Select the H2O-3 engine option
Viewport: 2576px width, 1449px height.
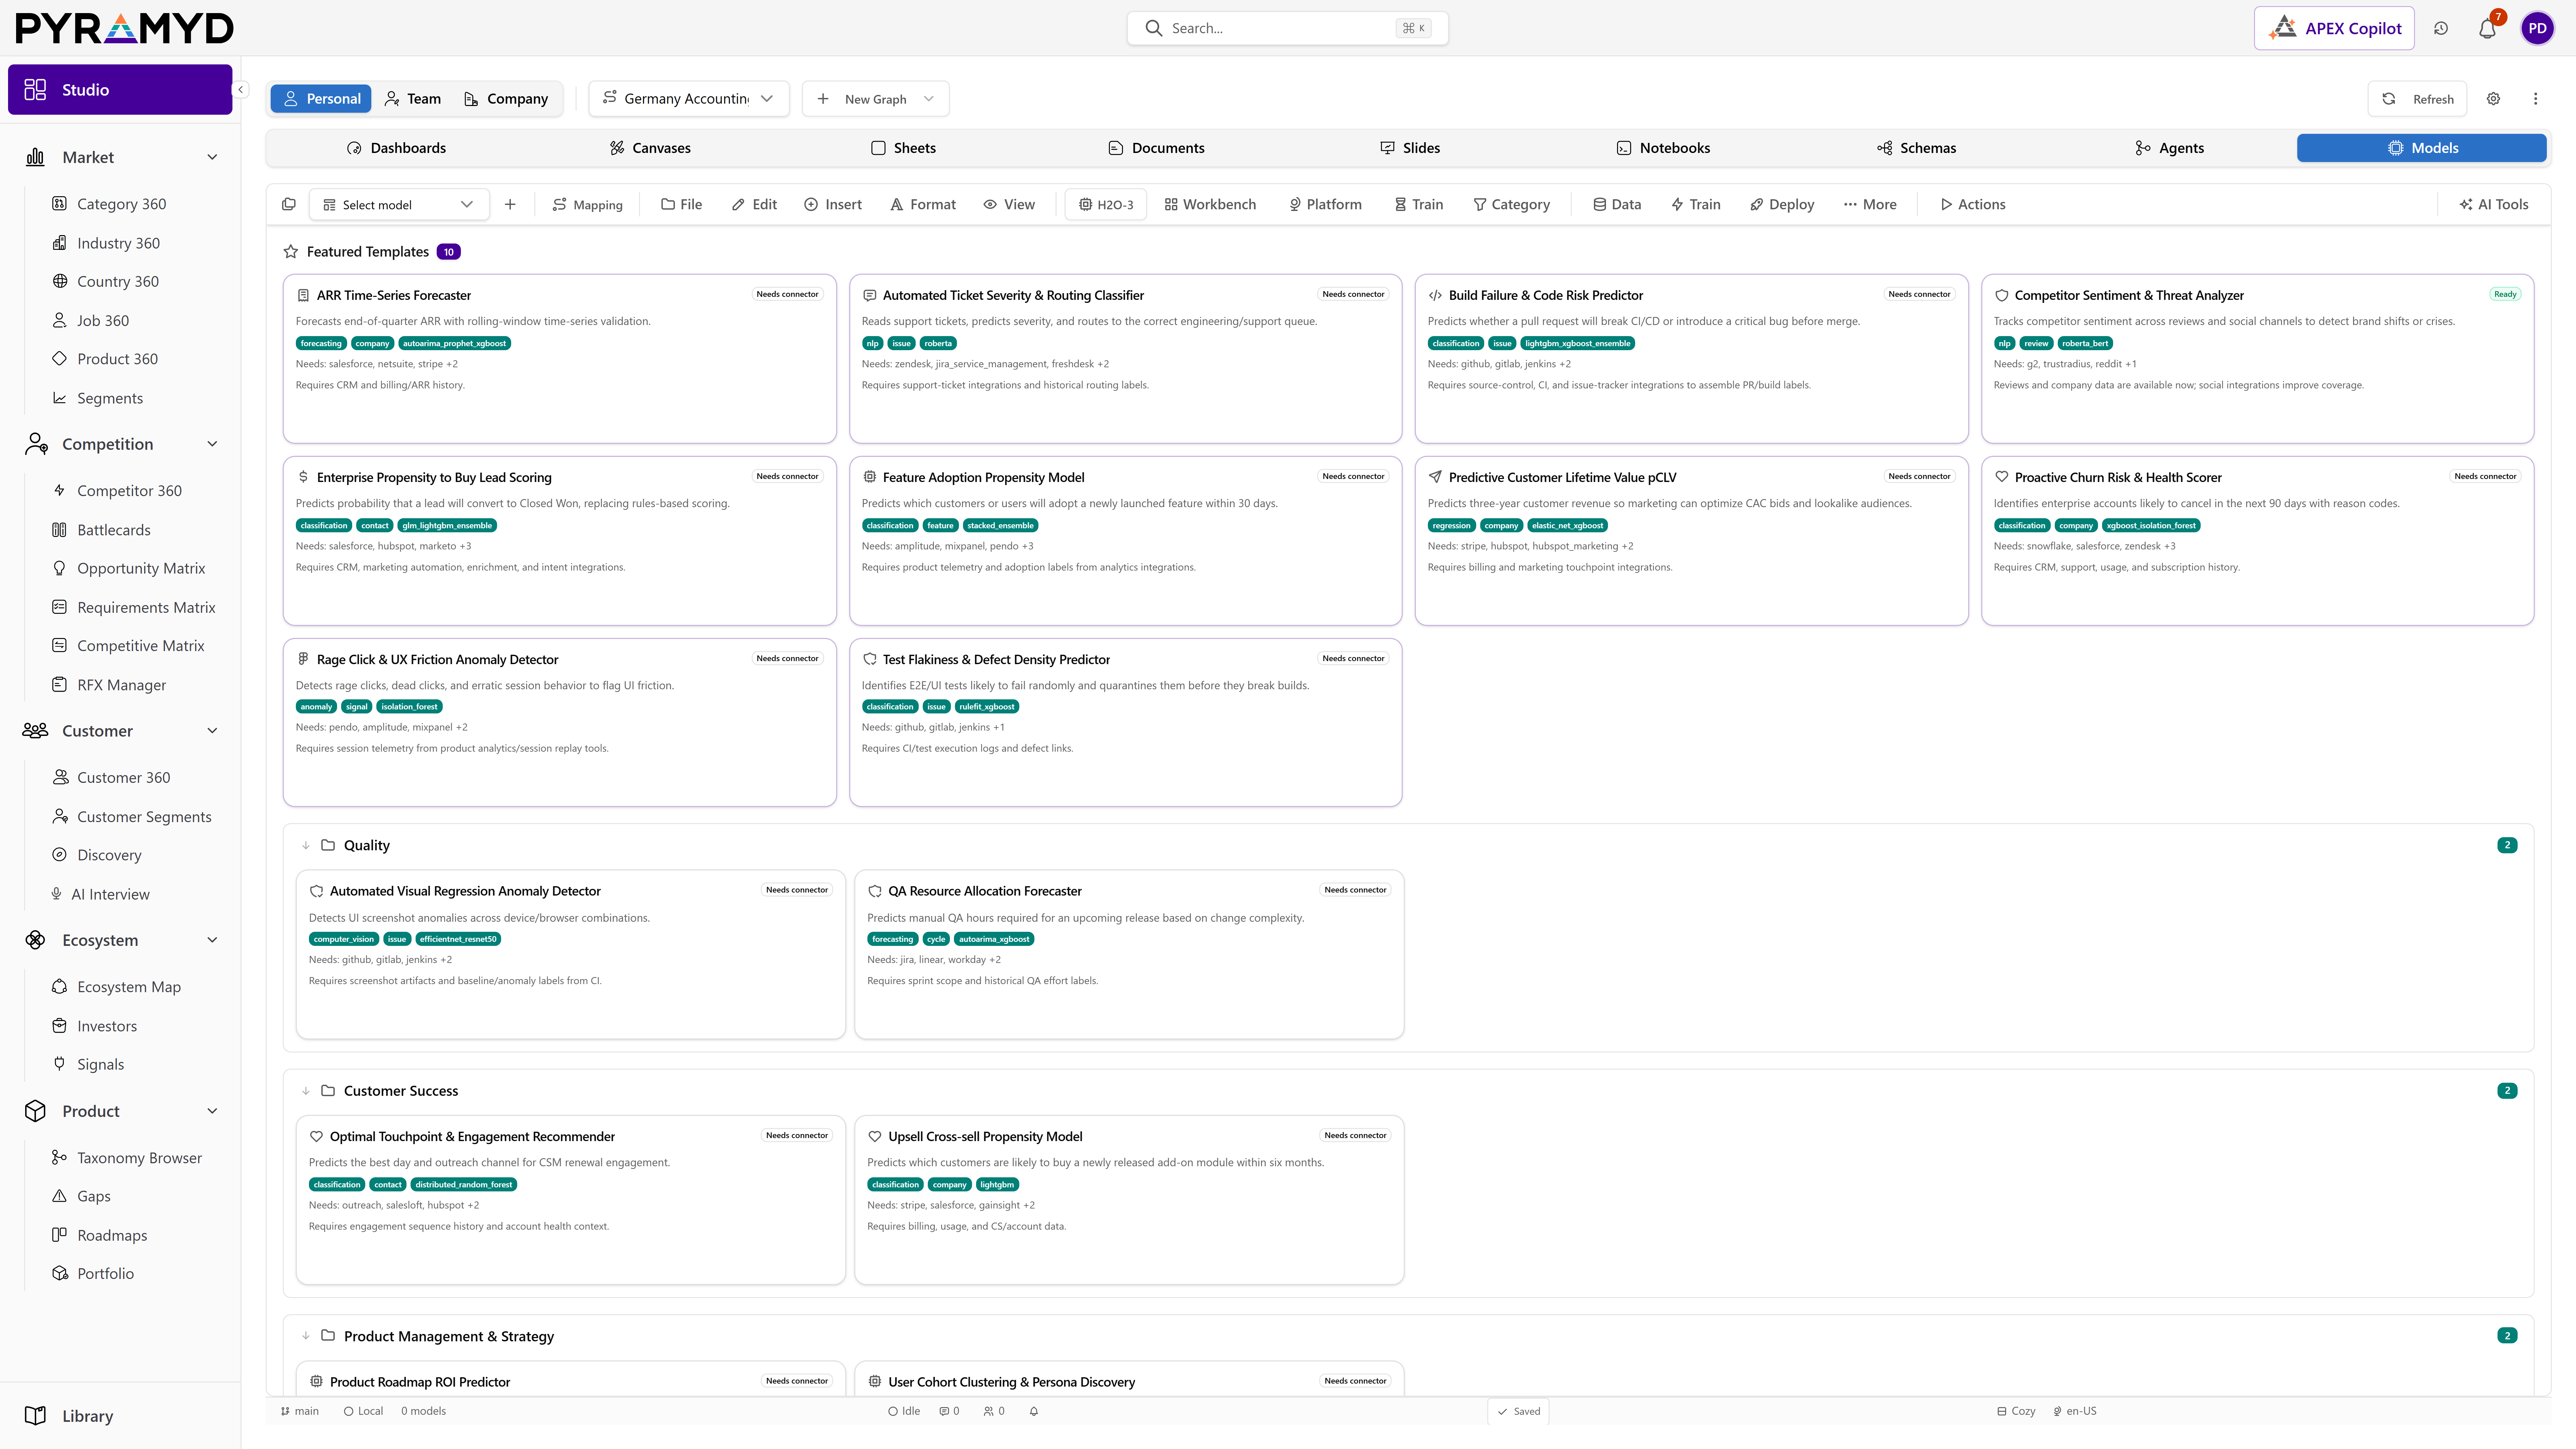(x=1106, y=205)
